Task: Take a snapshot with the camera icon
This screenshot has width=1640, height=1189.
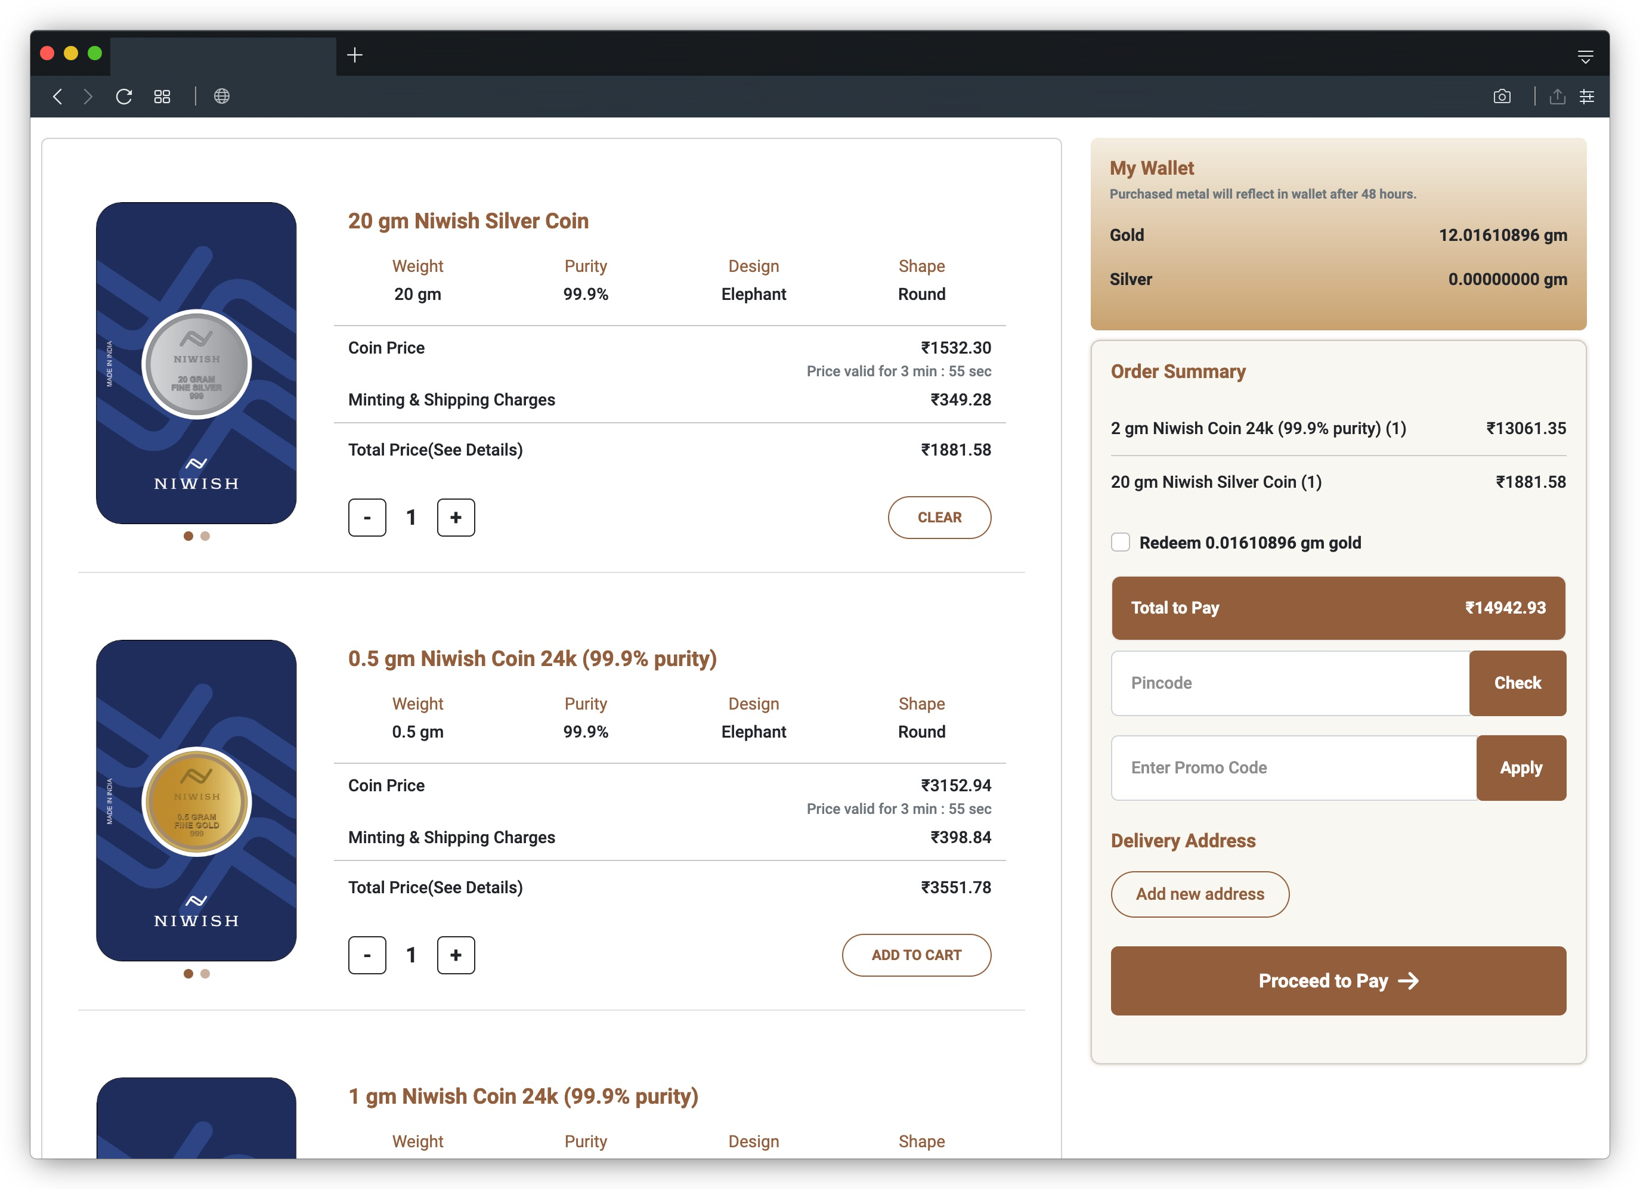Action: click(x=1502, y=96)
